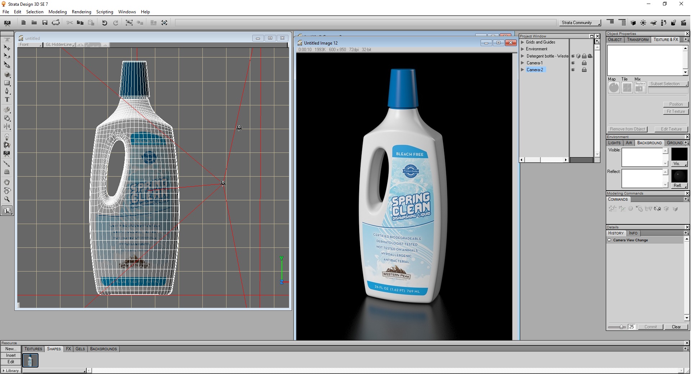Hide the Detergent bottle using its eye toggle
This screenshot has height=374, width=691.
point(573,56)
